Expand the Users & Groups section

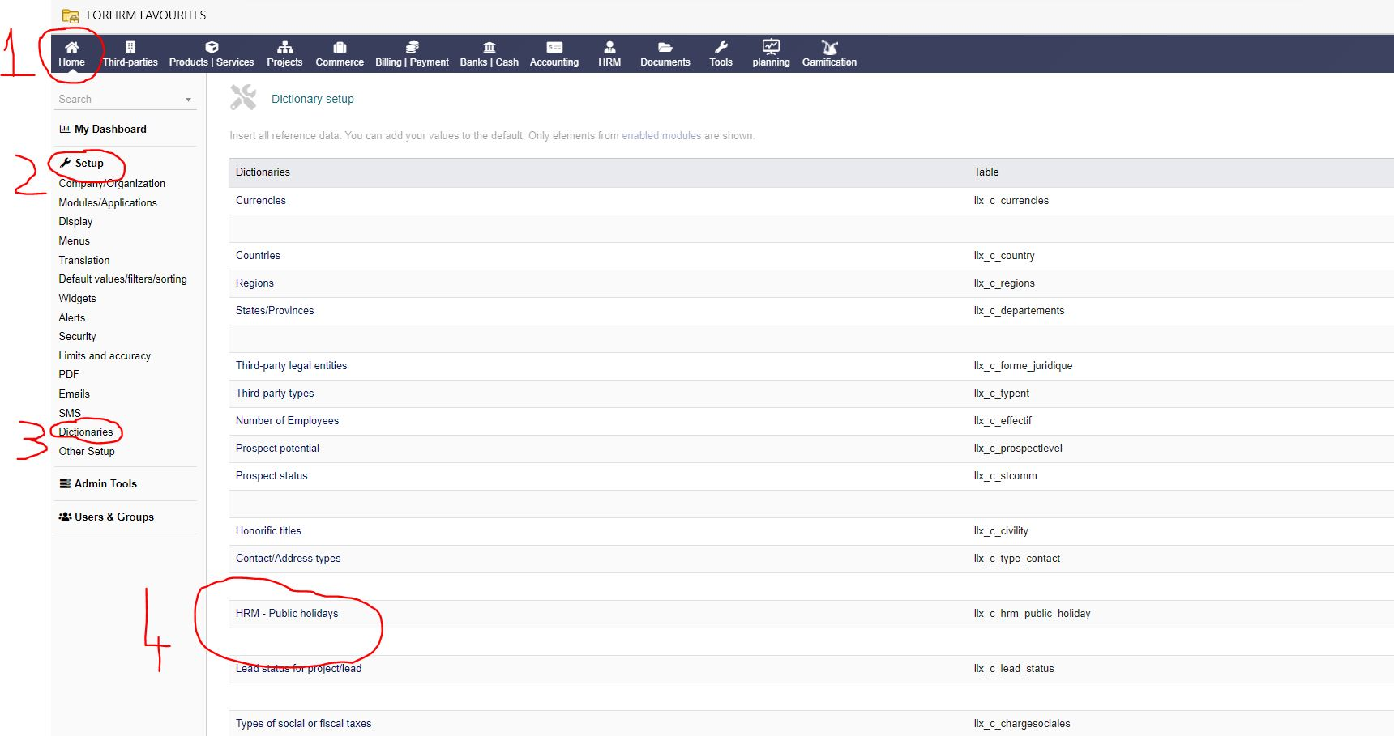(113, 517)
